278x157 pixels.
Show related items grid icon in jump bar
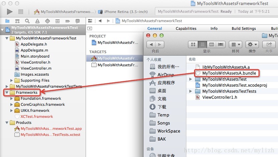90,21
